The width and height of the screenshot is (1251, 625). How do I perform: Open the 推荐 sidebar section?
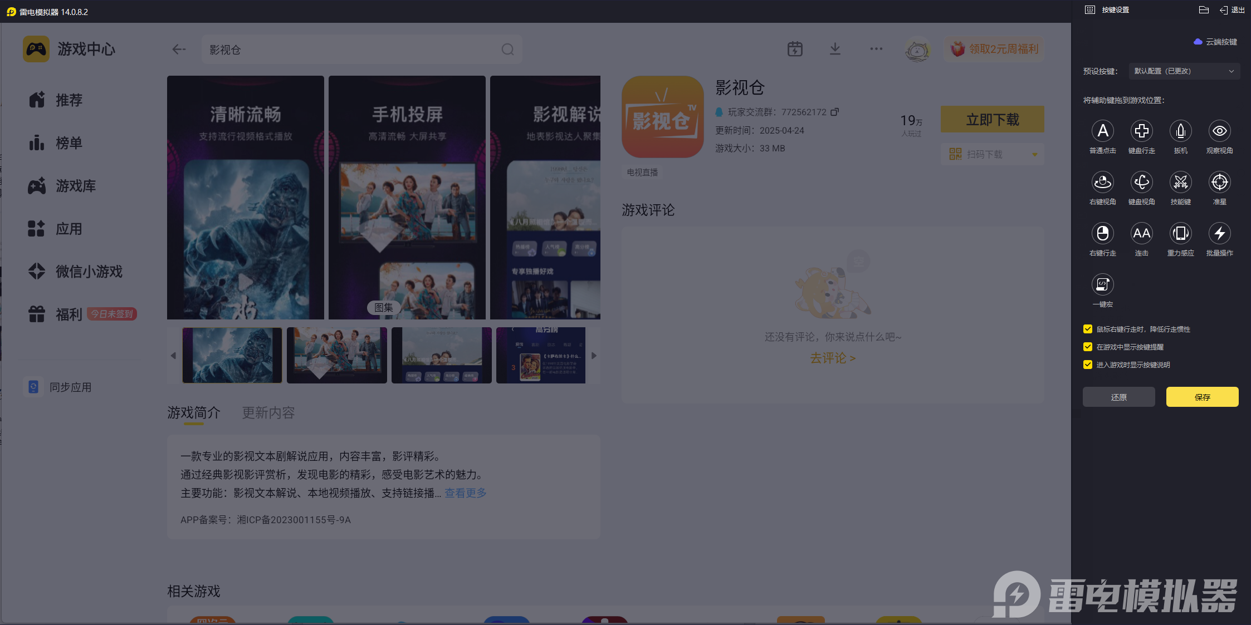(x=56, y=100)
